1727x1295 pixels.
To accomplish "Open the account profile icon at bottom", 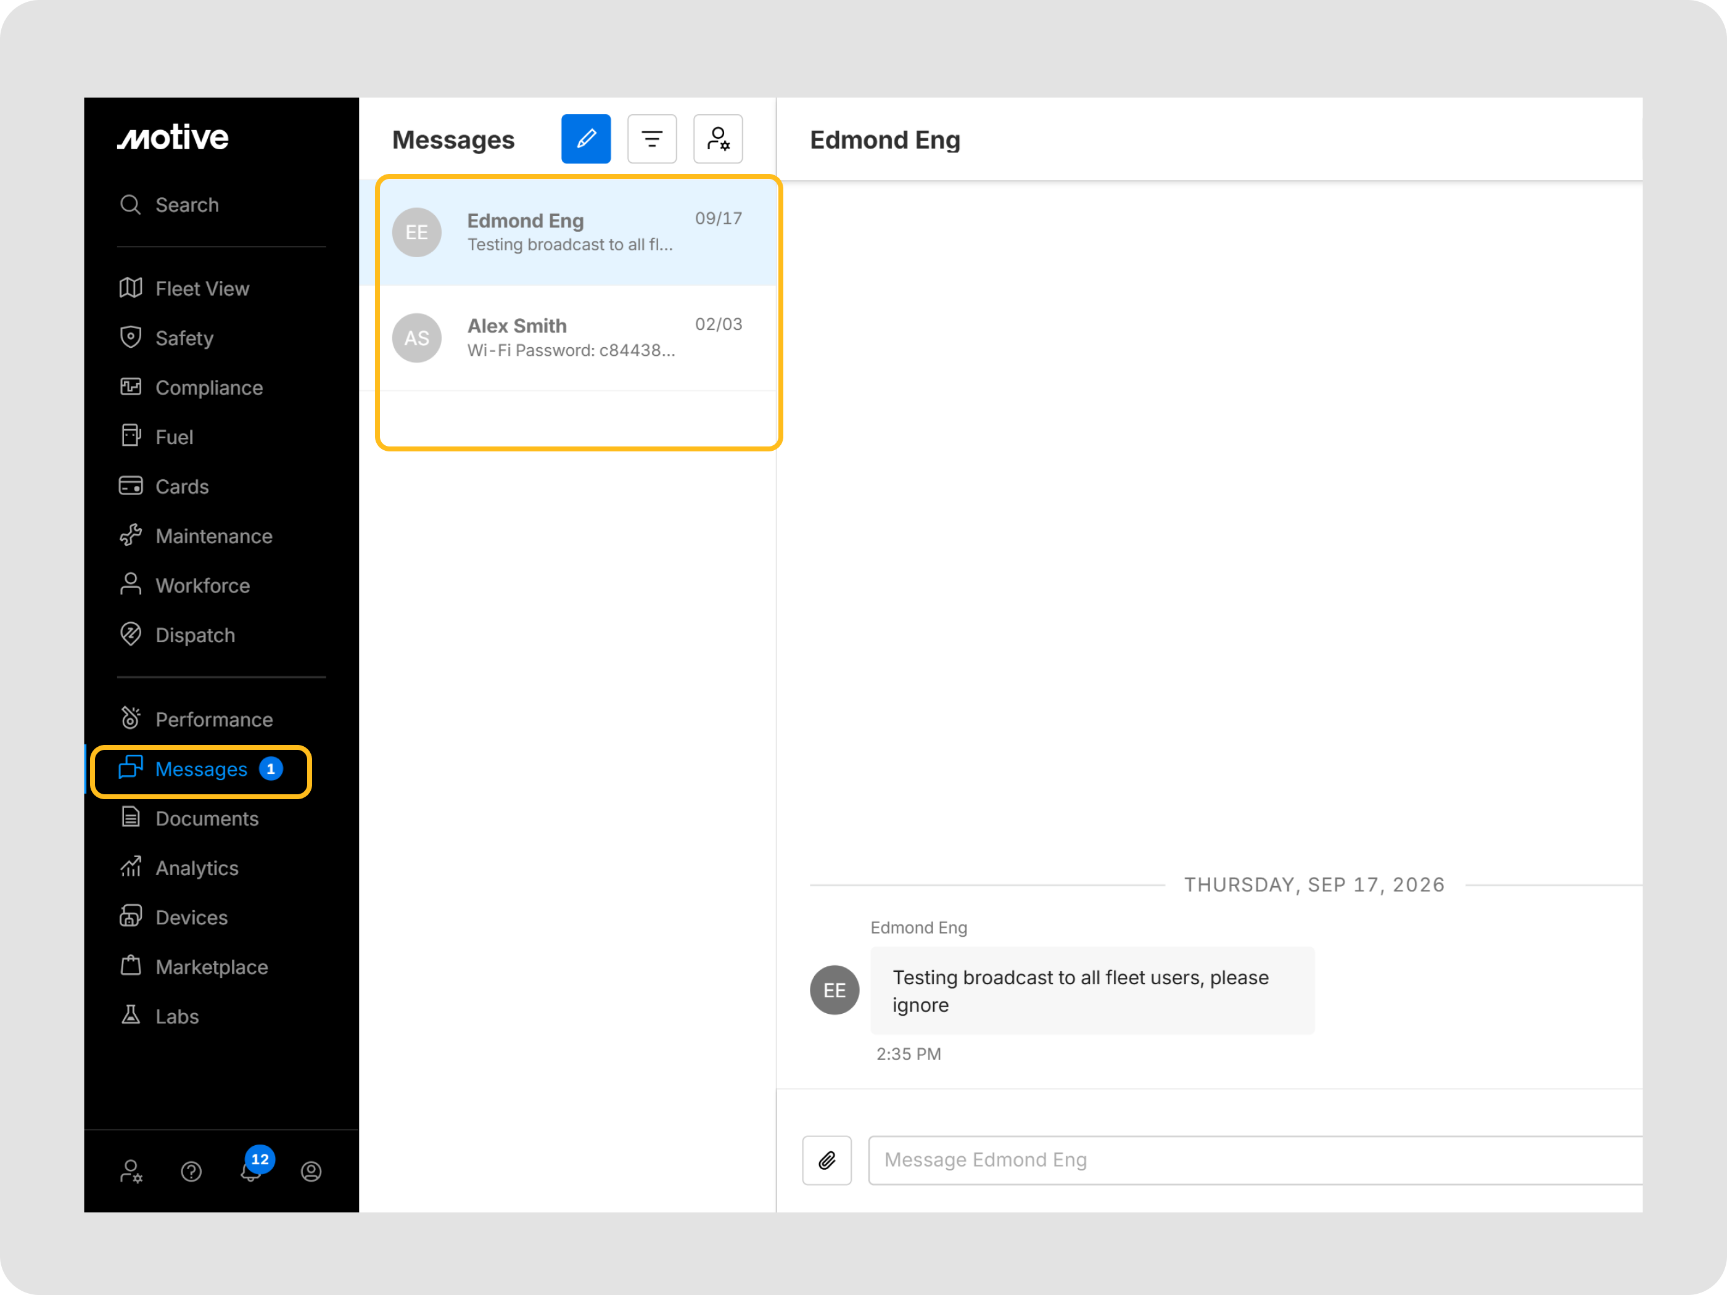I will (x=311, y=1171).
